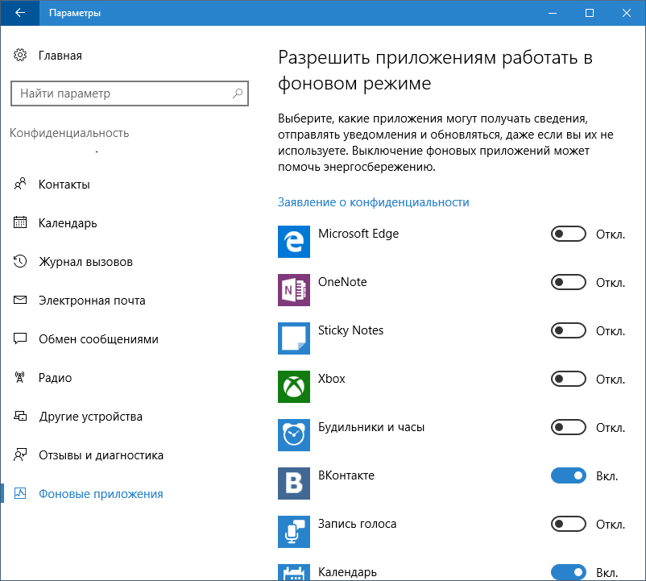The height and width of the screenshot is (581, 646).
Task: Click the ВКонтакте app label
Action: pos(346,475)
